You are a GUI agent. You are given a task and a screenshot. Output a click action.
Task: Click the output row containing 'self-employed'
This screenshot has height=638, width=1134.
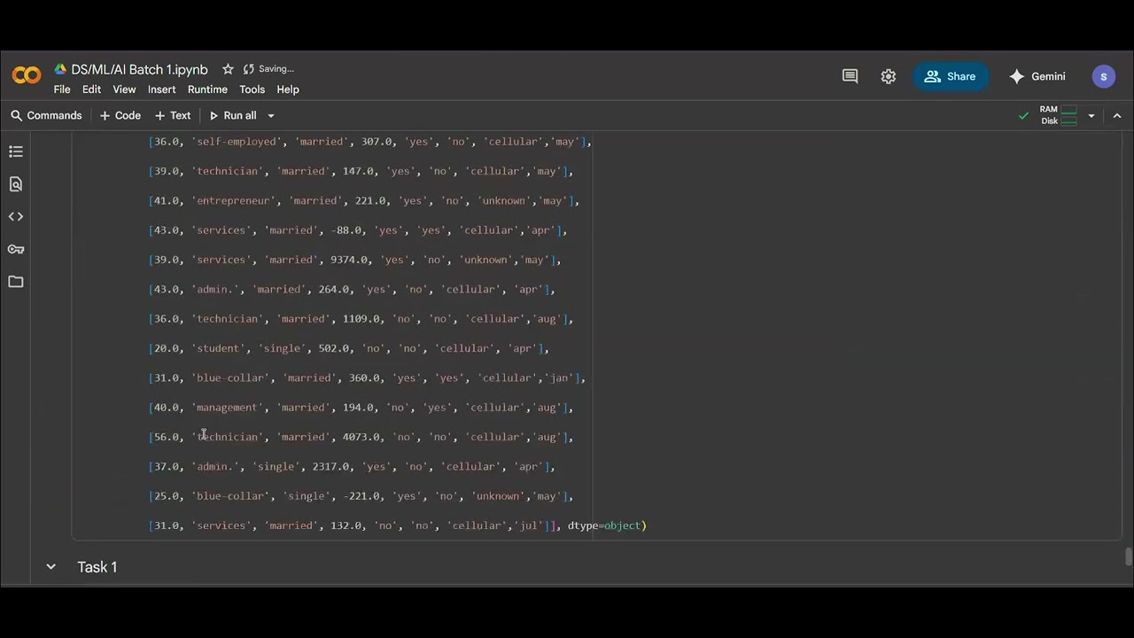click(x=370, y=142)
